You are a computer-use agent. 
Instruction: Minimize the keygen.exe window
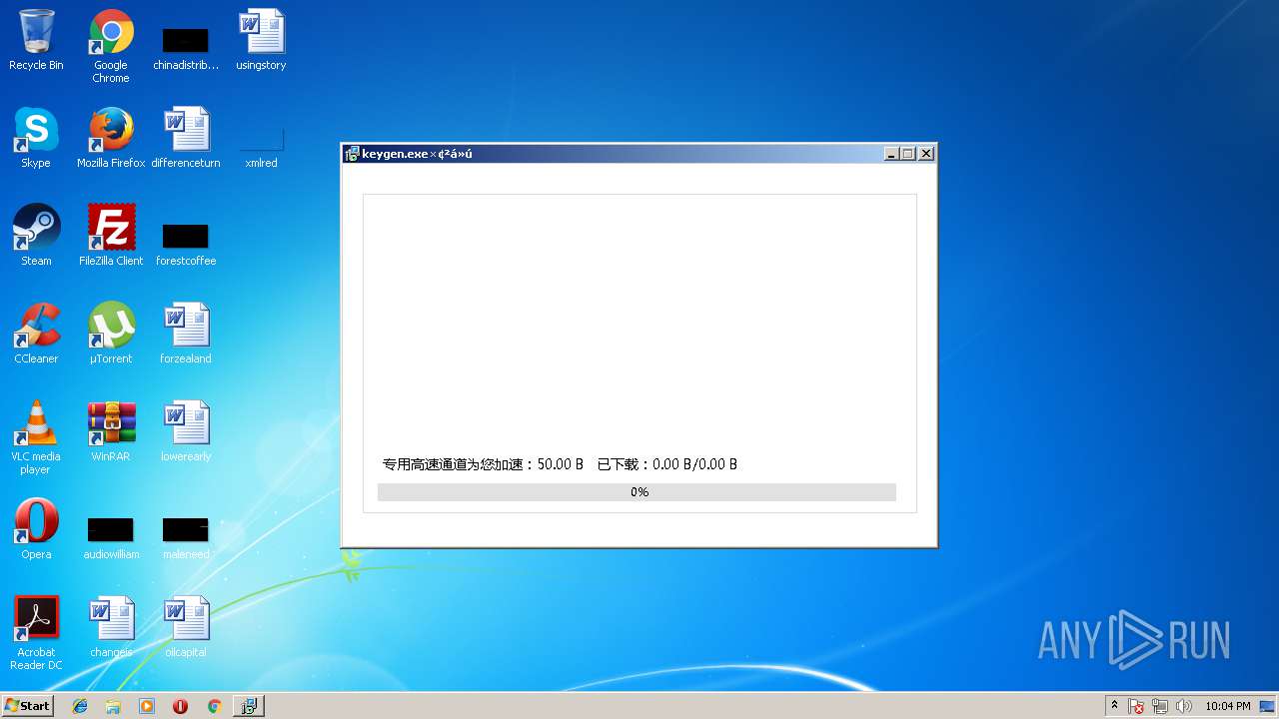[x=891, y=154]
